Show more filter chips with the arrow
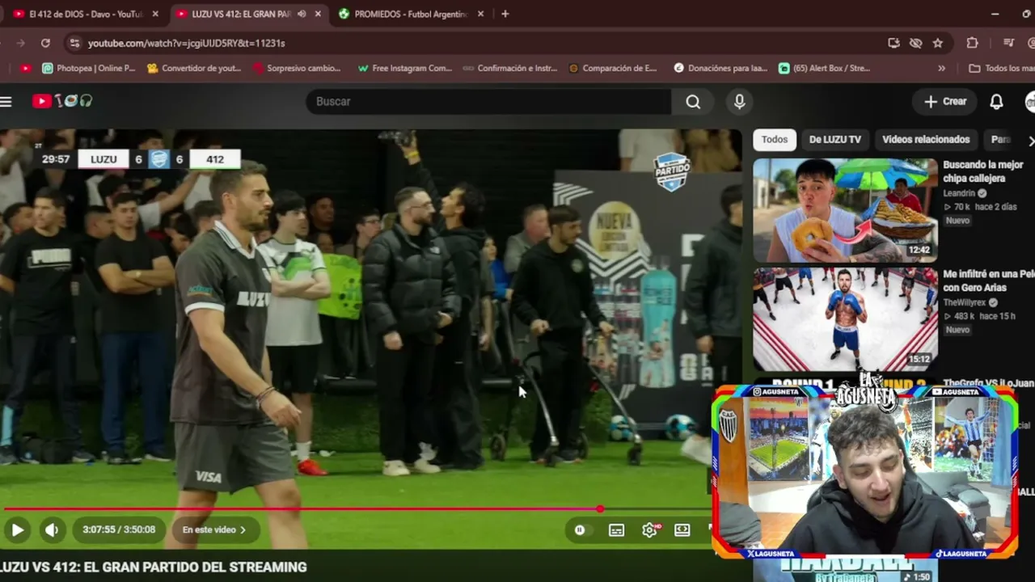Viewport: 1035px width, 582px height. click(x=1030, y=140)
